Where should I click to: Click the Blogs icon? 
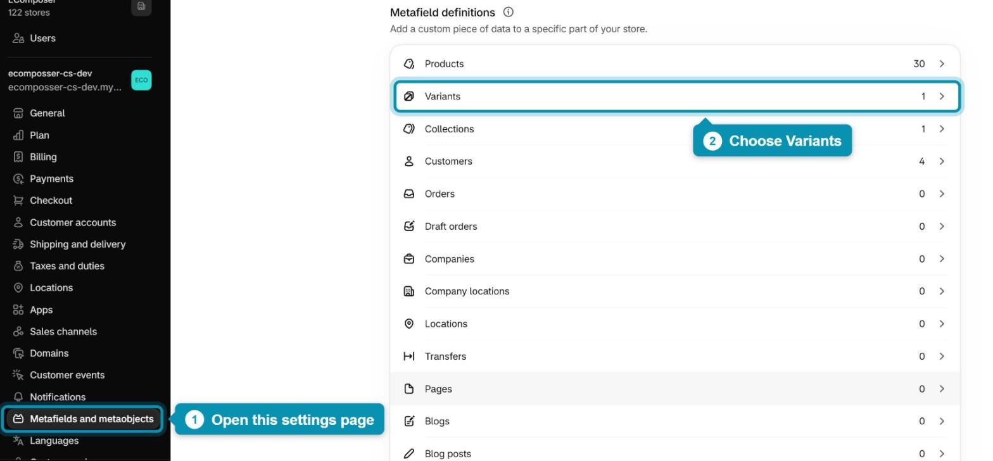pyautogui.click(x=409, y=421)
